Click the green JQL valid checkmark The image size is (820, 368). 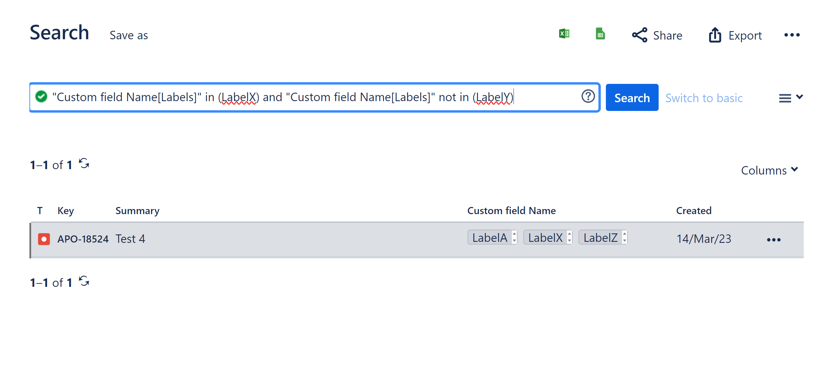pos(41,97)
